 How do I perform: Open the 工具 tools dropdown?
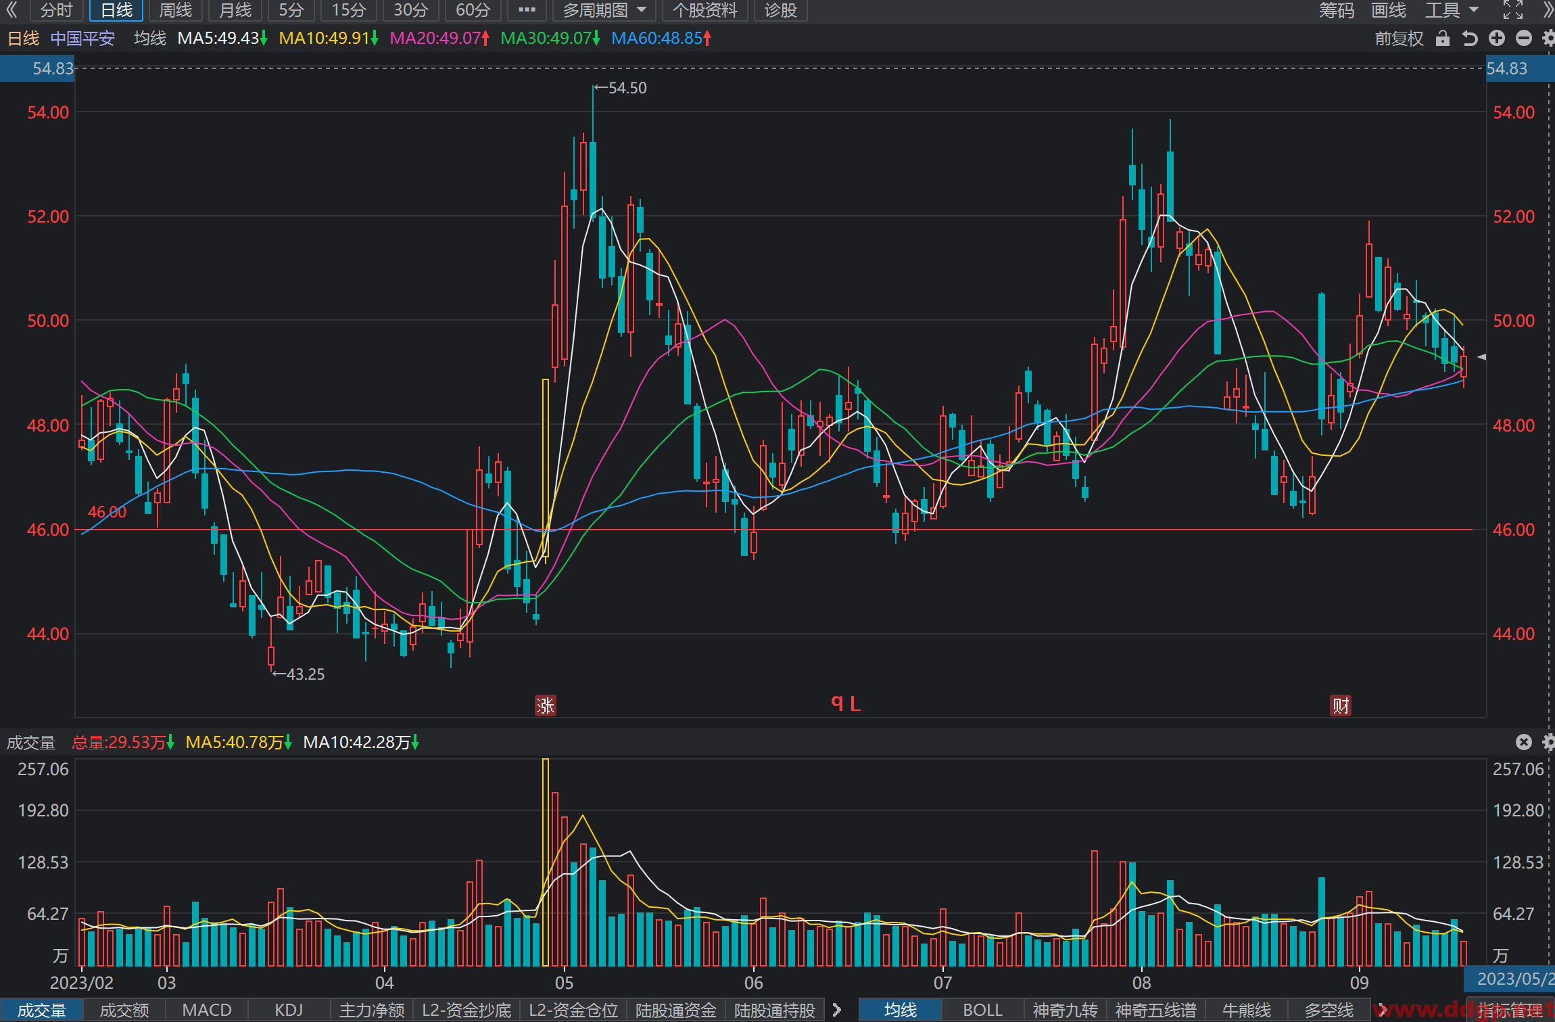point(1452,10)
